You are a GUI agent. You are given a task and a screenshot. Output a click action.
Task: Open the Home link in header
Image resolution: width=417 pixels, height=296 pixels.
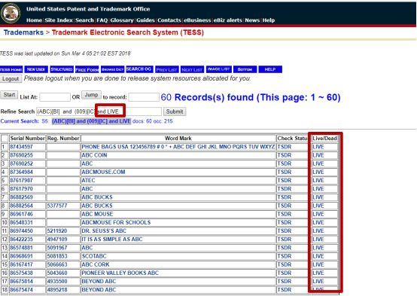(x=34, y=20)
